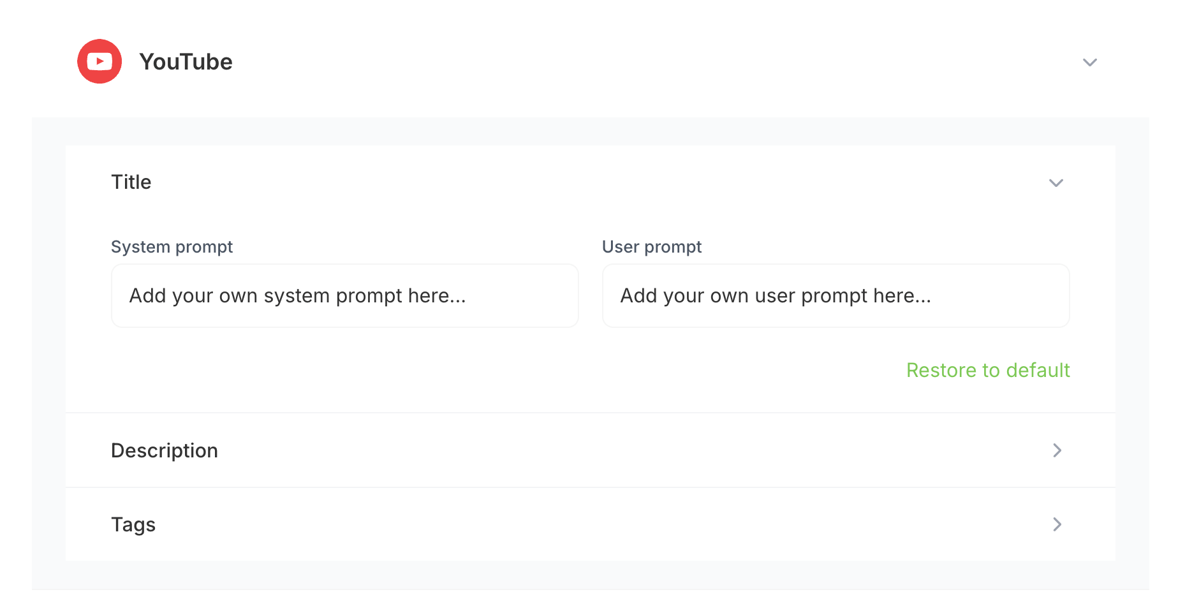Click empty space in the Title header row
Viewport: 1185px width, 606px height.
tap(574, 182)
